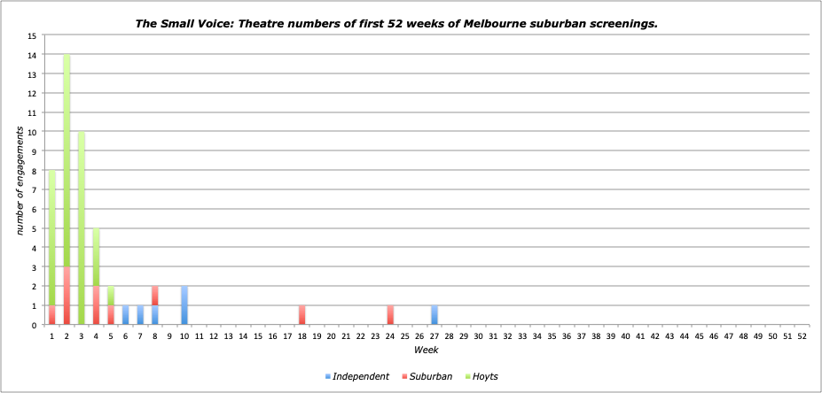
Task: Select the green Hoyts bar for week 2
Action: click(67, 159)
